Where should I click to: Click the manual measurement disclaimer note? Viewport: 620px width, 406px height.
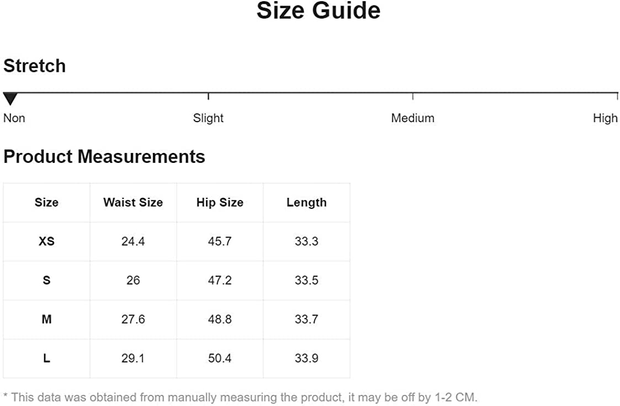click(x=240, y=397)
